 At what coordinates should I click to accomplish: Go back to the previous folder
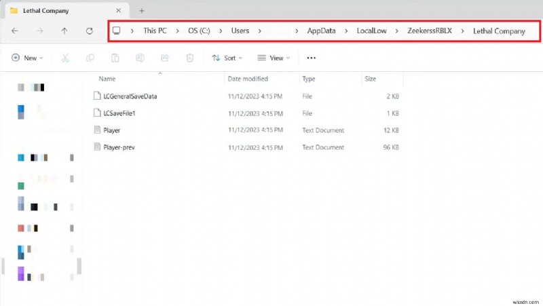coord(15,31)
